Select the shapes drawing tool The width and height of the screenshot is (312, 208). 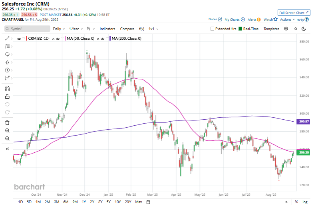click(x=7, y=54)
